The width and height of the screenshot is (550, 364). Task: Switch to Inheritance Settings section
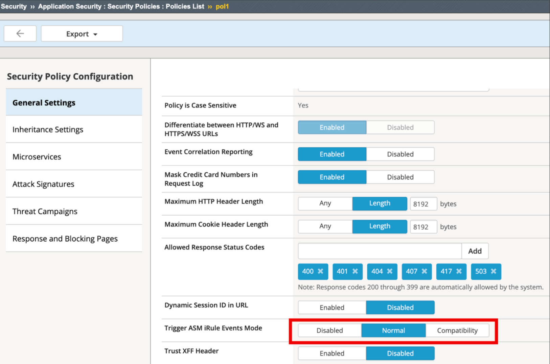pyautogui.click(x=48, y=129)
